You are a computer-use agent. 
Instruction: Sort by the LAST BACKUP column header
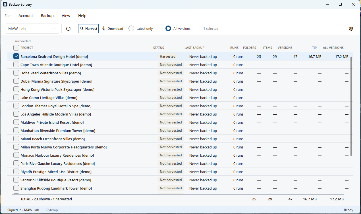194,48
